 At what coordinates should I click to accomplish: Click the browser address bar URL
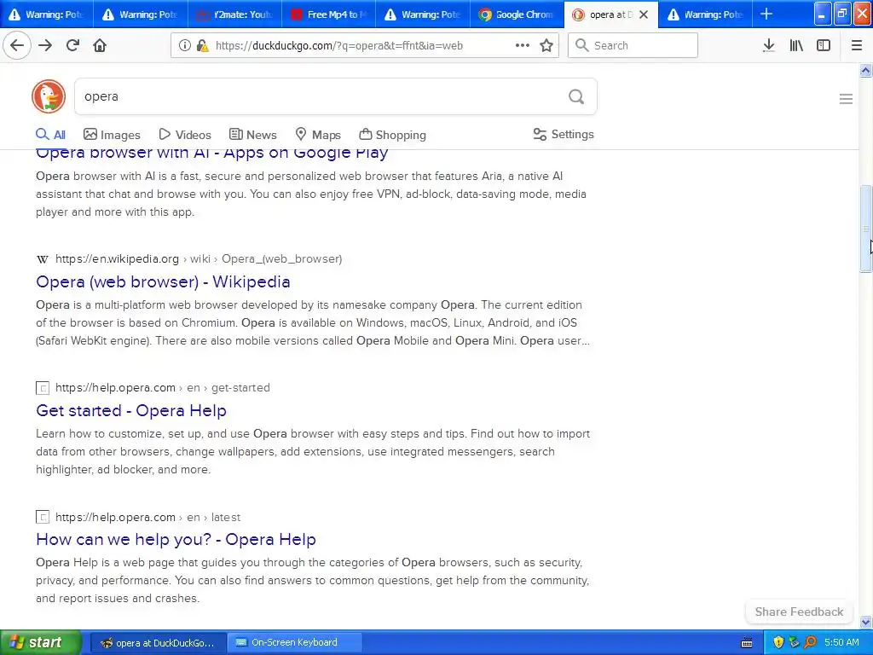point(338,46)
